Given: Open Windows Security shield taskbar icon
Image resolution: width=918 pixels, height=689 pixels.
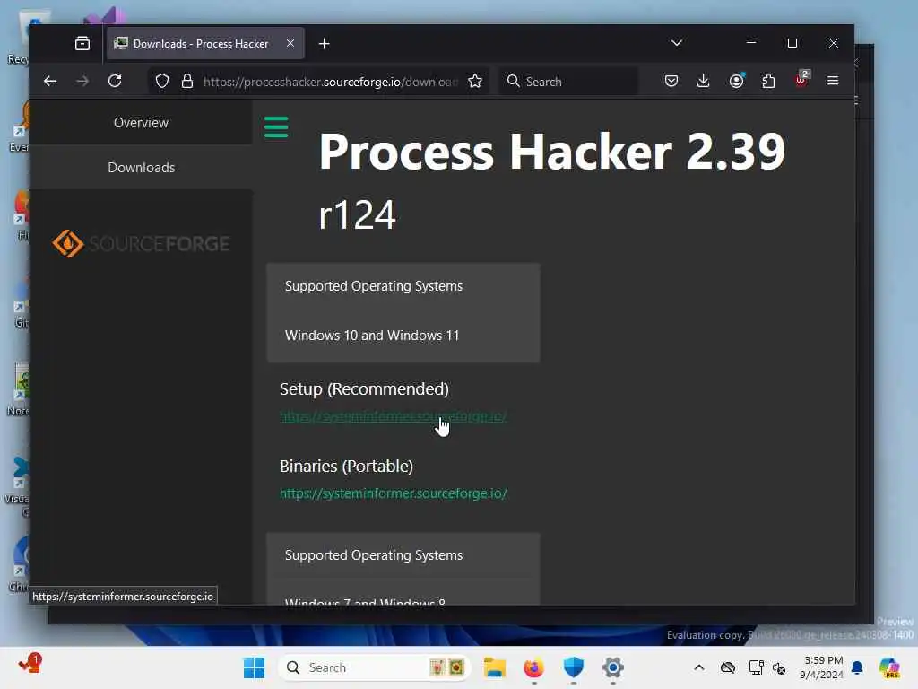Looking at the screenshot, I should click(x=574, y=667).
